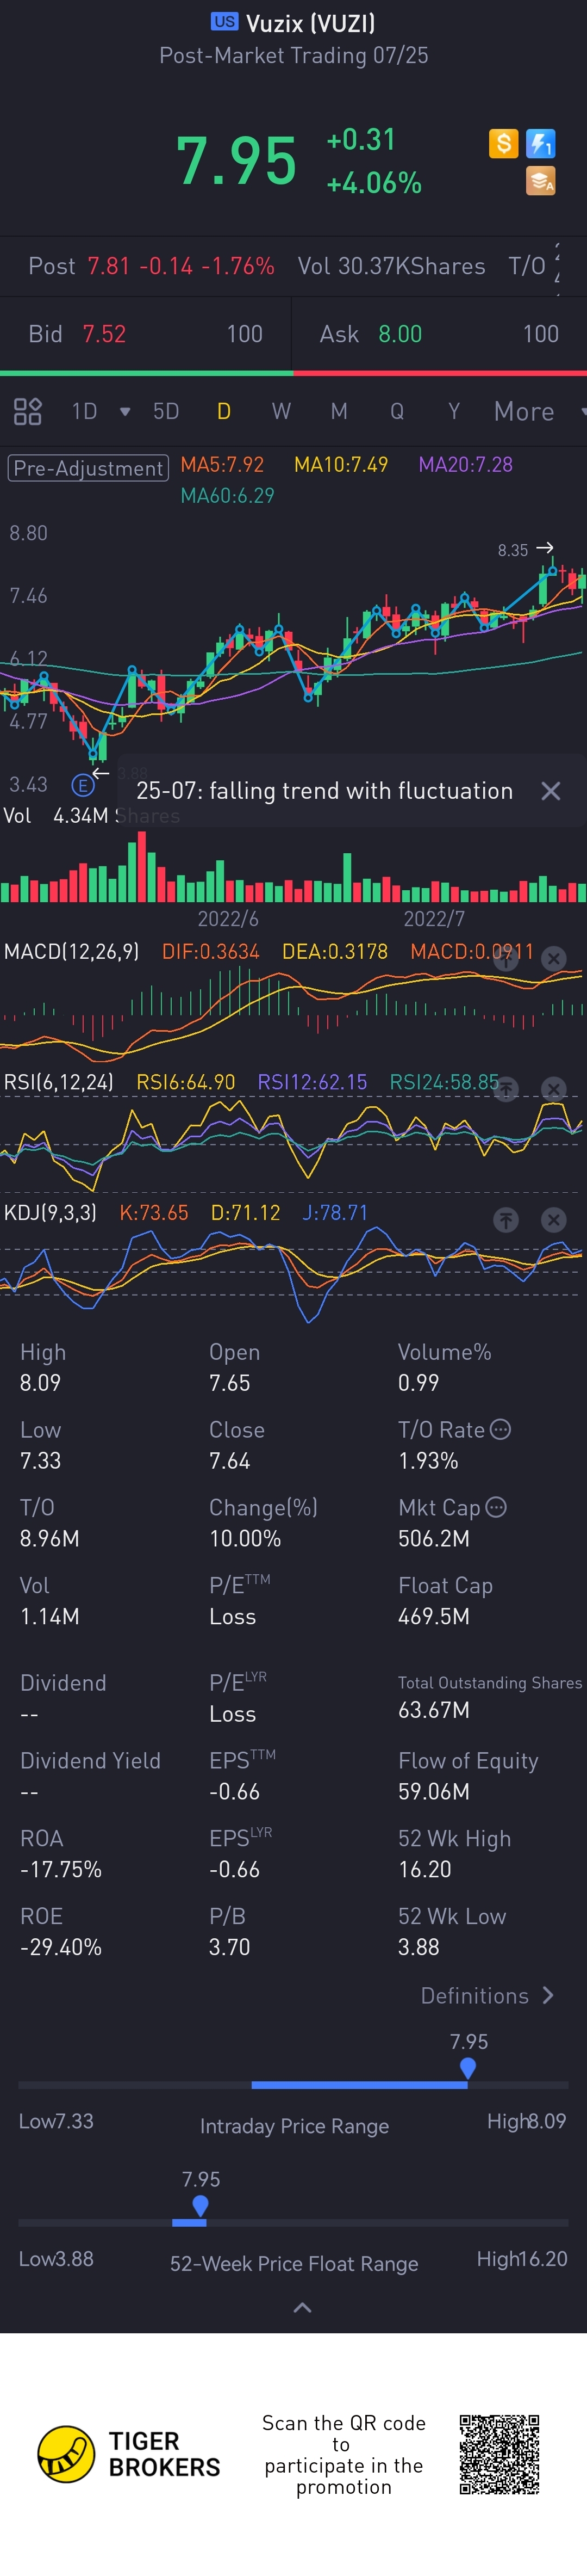This screenshot has width=587, height=2576.
Task: Tap the US market flag badge
Action: pos(224,21)
